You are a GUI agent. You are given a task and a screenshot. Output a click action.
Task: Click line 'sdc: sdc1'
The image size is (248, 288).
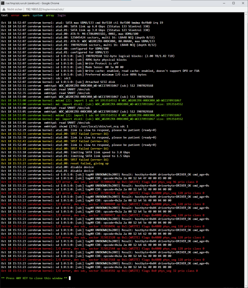coord(36,78)
